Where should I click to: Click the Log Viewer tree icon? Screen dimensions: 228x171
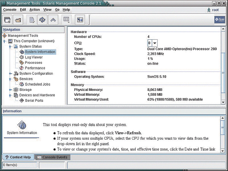pos(21,57)
